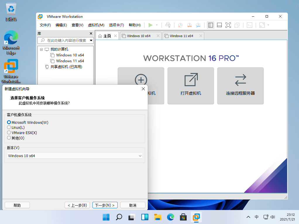This screenshot has height=224, width=299.
Task: Open the Windows Start menu
Action: tap(106, 217)
